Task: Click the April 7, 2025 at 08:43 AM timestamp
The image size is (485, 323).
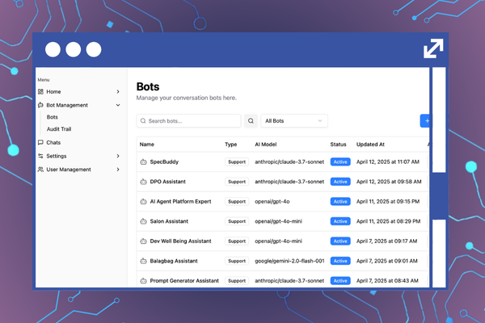Action: pos(387,281)
